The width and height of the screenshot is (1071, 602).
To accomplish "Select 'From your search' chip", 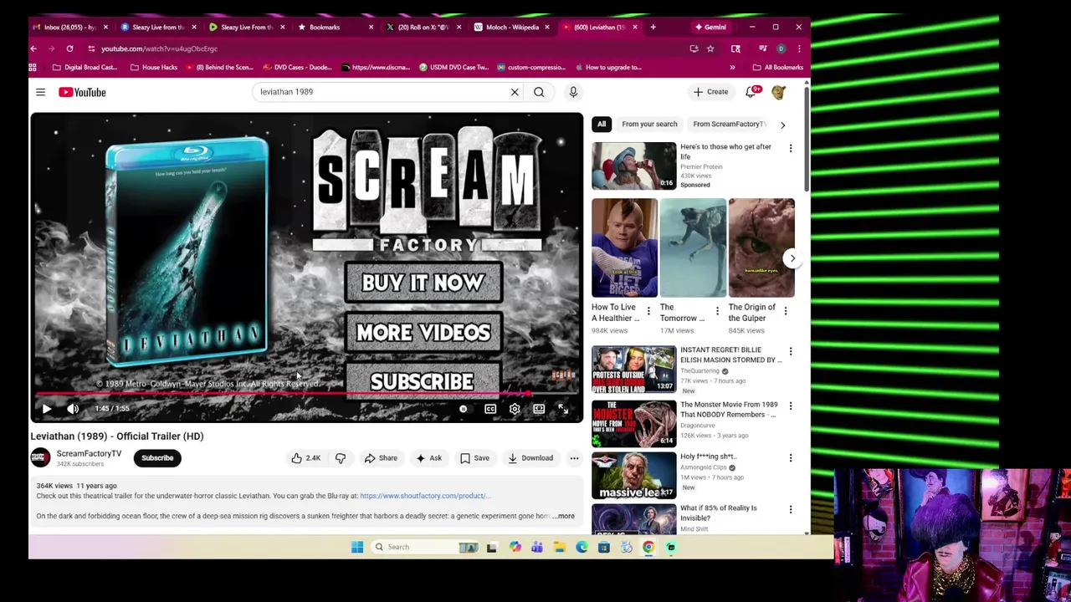I will click(x=649, y=125).
